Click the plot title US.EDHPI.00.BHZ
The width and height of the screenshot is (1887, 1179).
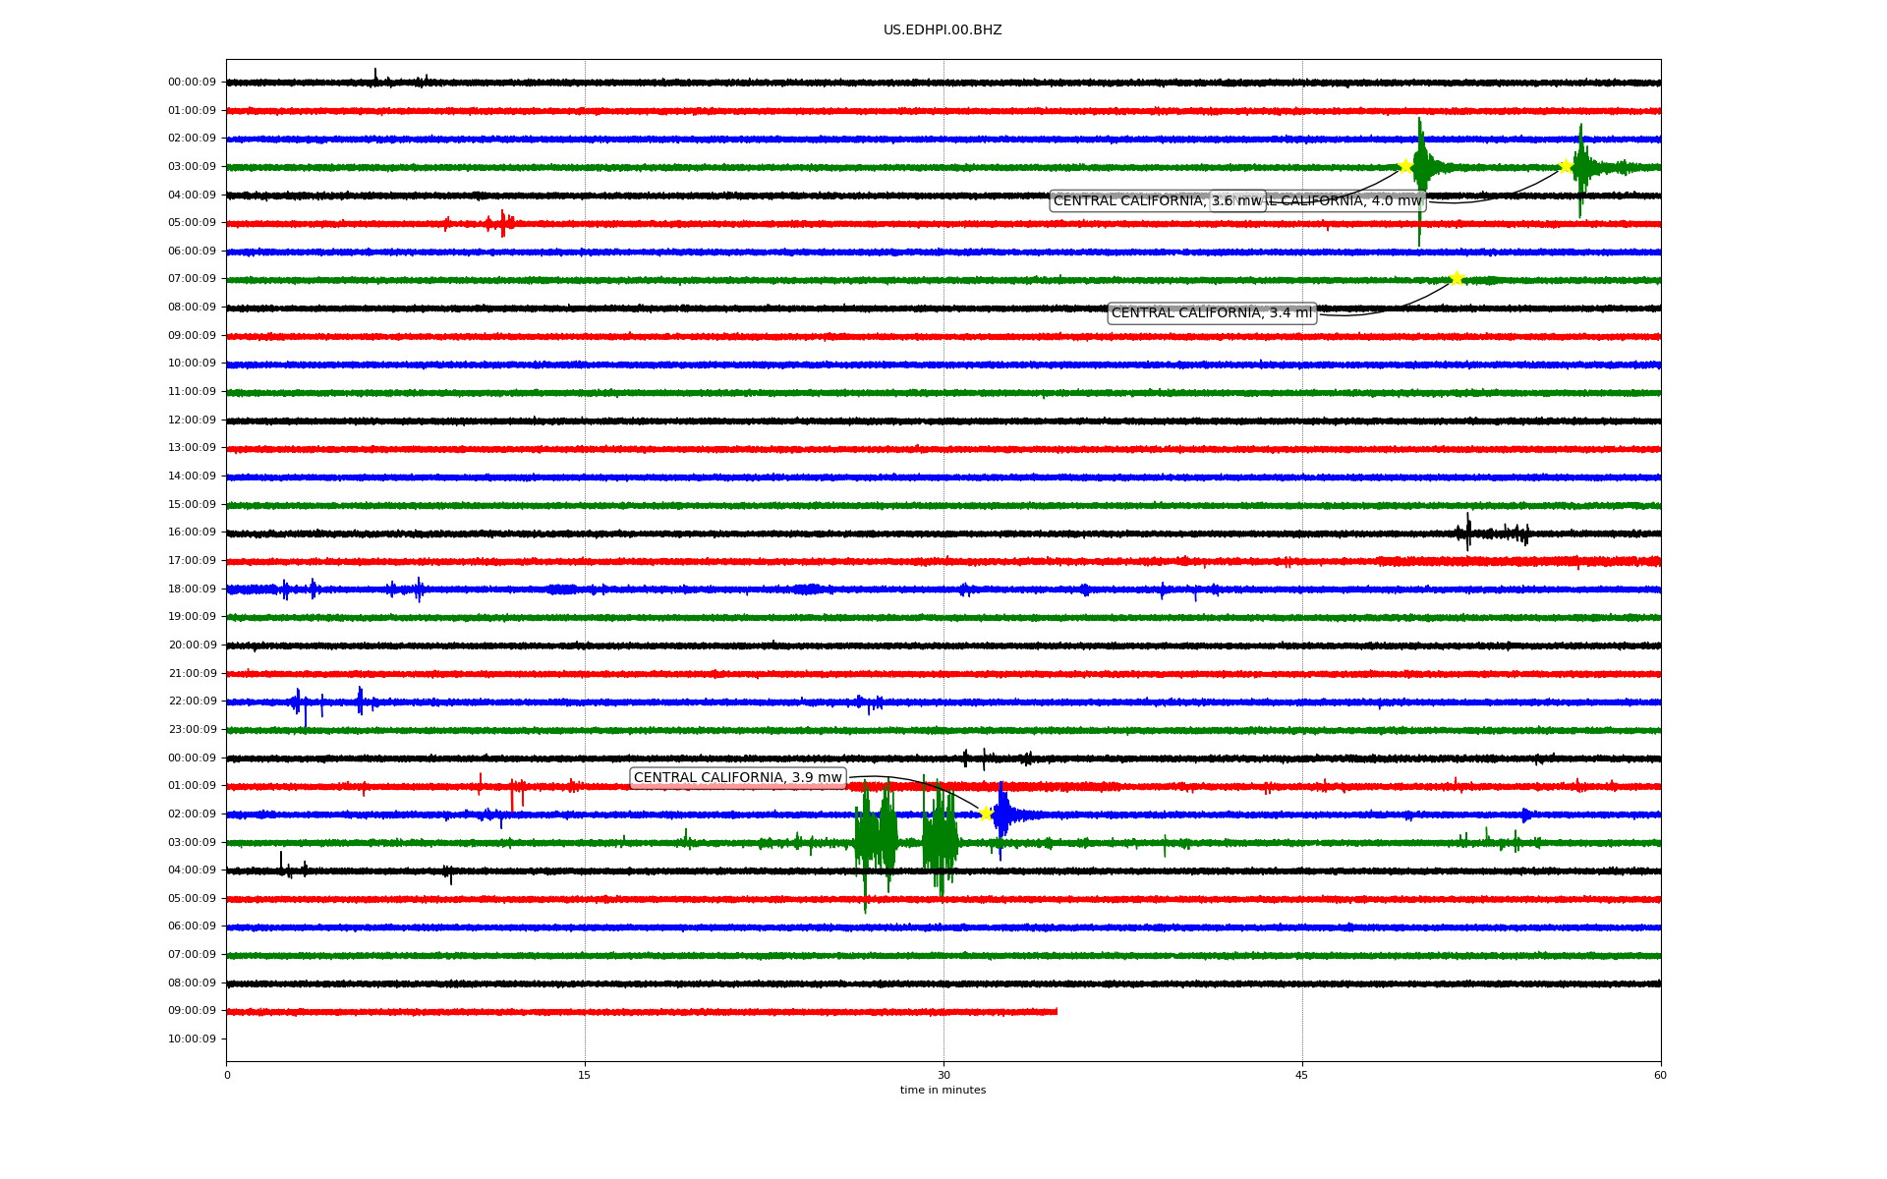(x=943, y=30)
